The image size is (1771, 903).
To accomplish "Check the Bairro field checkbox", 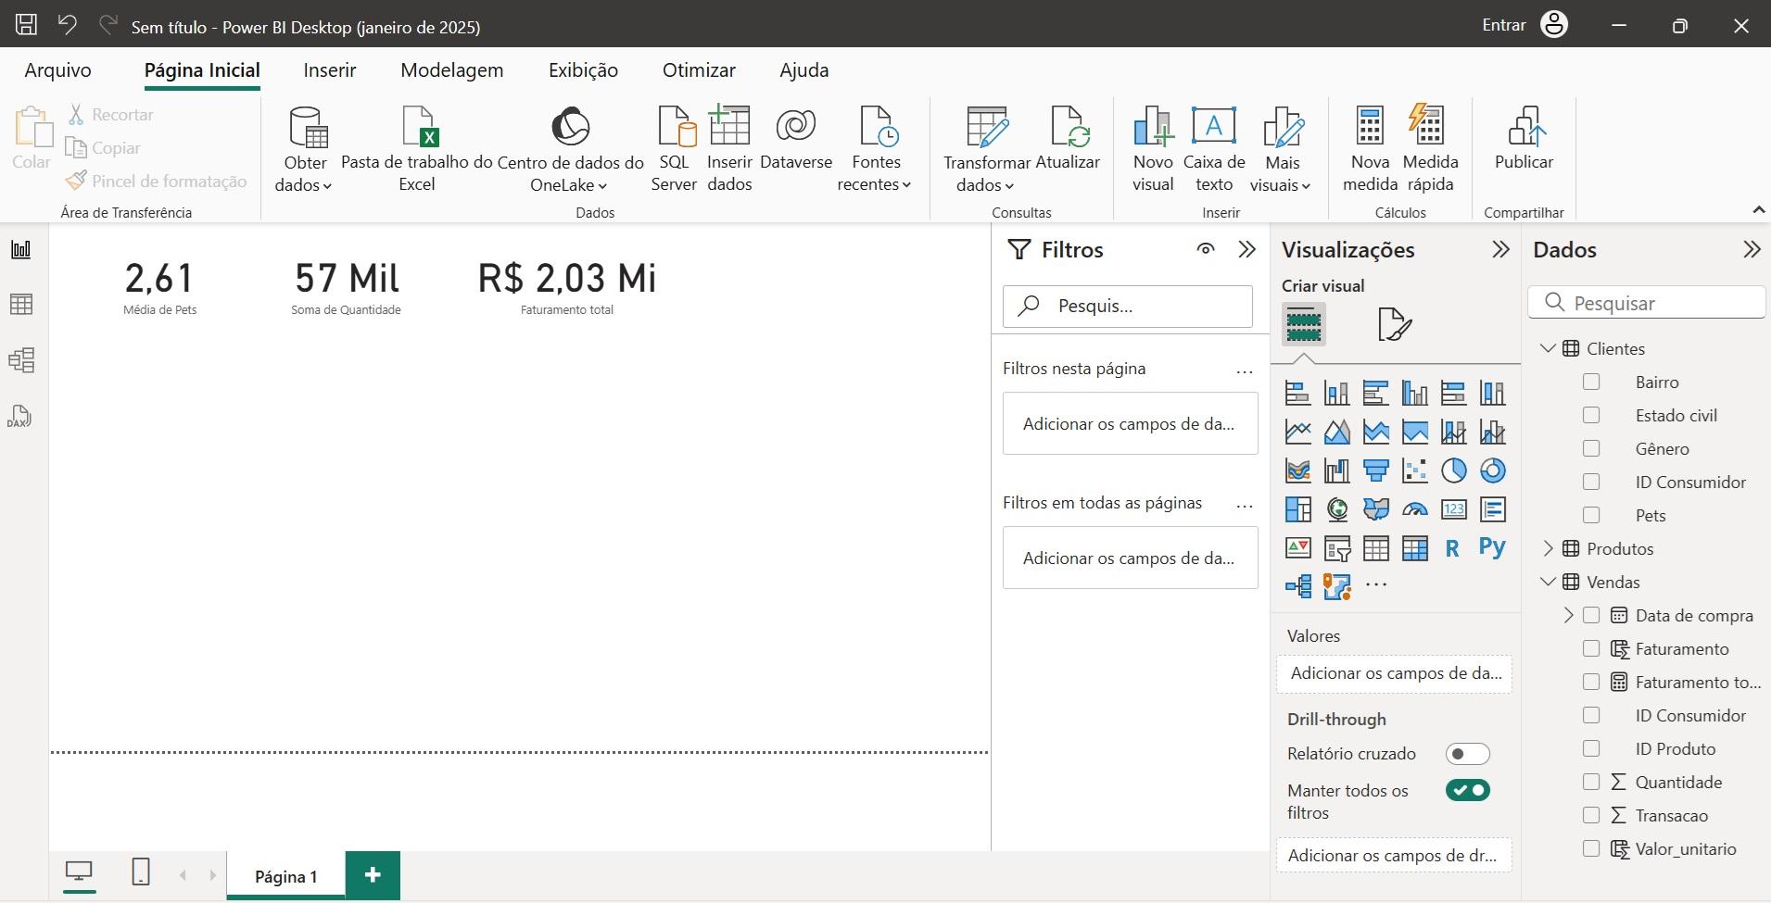I will 1591,382.
